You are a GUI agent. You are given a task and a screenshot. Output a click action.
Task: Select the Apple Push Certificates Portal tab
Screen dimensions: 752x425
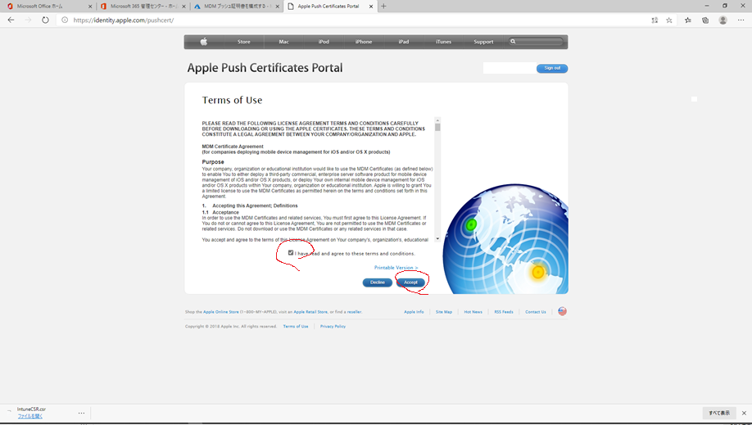[x=330, y=7]
